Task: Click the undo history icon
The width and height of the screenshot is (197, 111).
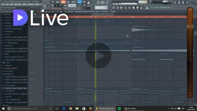Action: pyautogui.click(x=175, y=2)
